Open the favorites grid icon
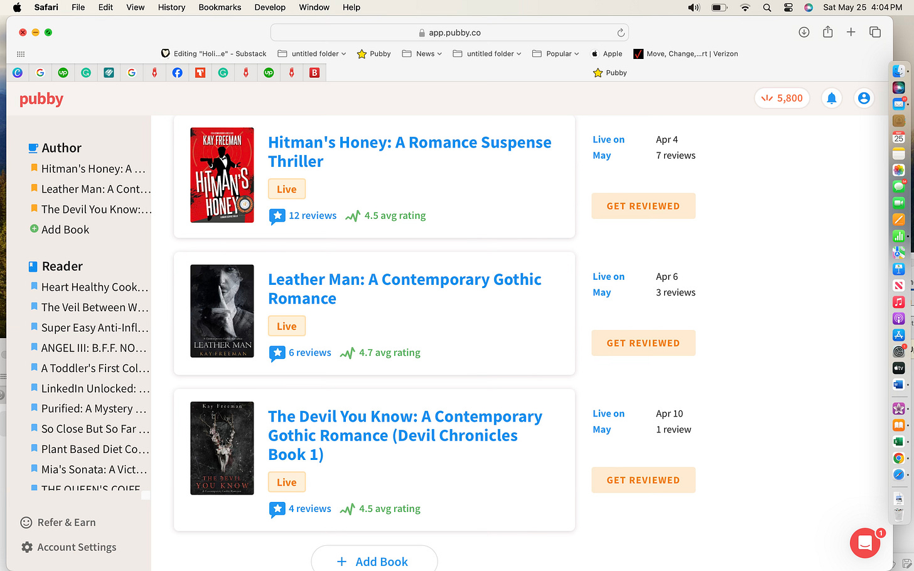Screen dimensions: 914x571 (21, 54)
